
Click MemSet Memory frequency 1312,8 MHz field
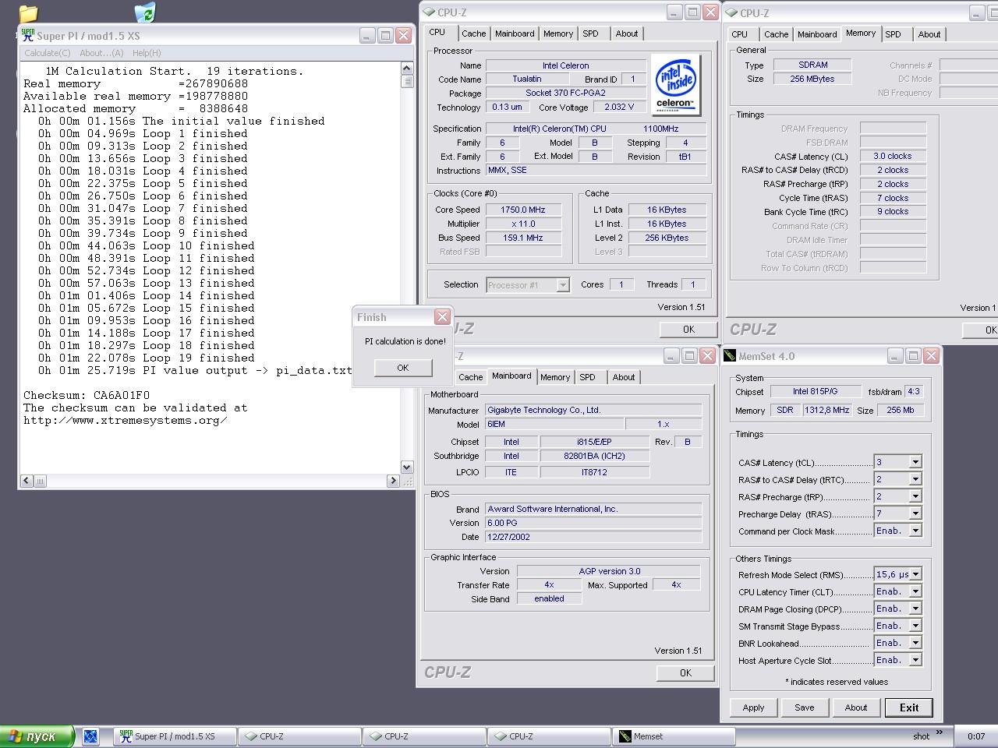point(828,410)
